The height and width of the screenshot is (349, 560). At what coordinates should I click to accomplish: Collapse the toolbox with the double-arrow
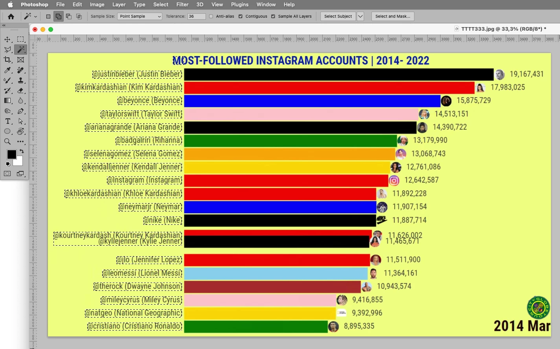[4, 25]
